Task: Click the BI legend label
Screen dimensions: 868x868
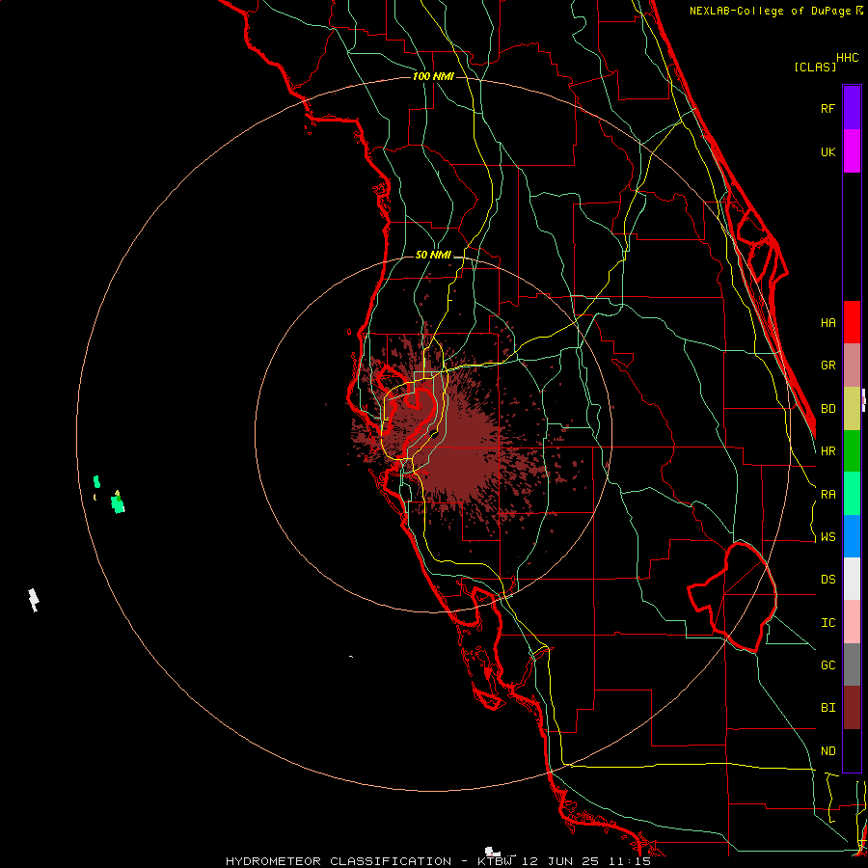Action: (827, 708)
